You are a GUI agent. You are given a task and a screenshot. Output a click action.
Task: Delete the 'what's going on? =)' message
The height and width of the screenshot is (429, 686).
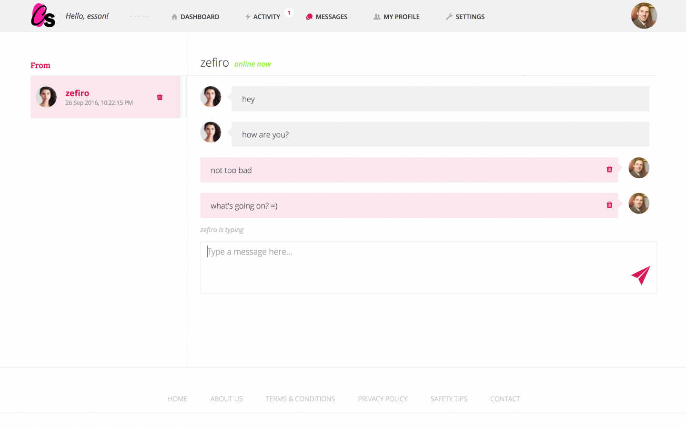(x=609, y=205)
